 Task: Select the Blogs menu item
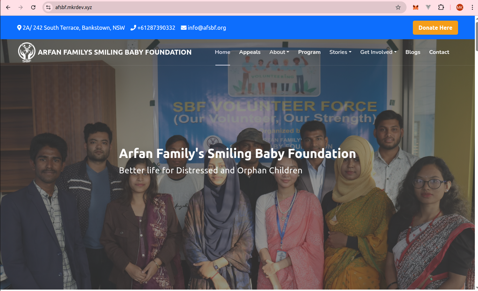[x=413, y=52]
